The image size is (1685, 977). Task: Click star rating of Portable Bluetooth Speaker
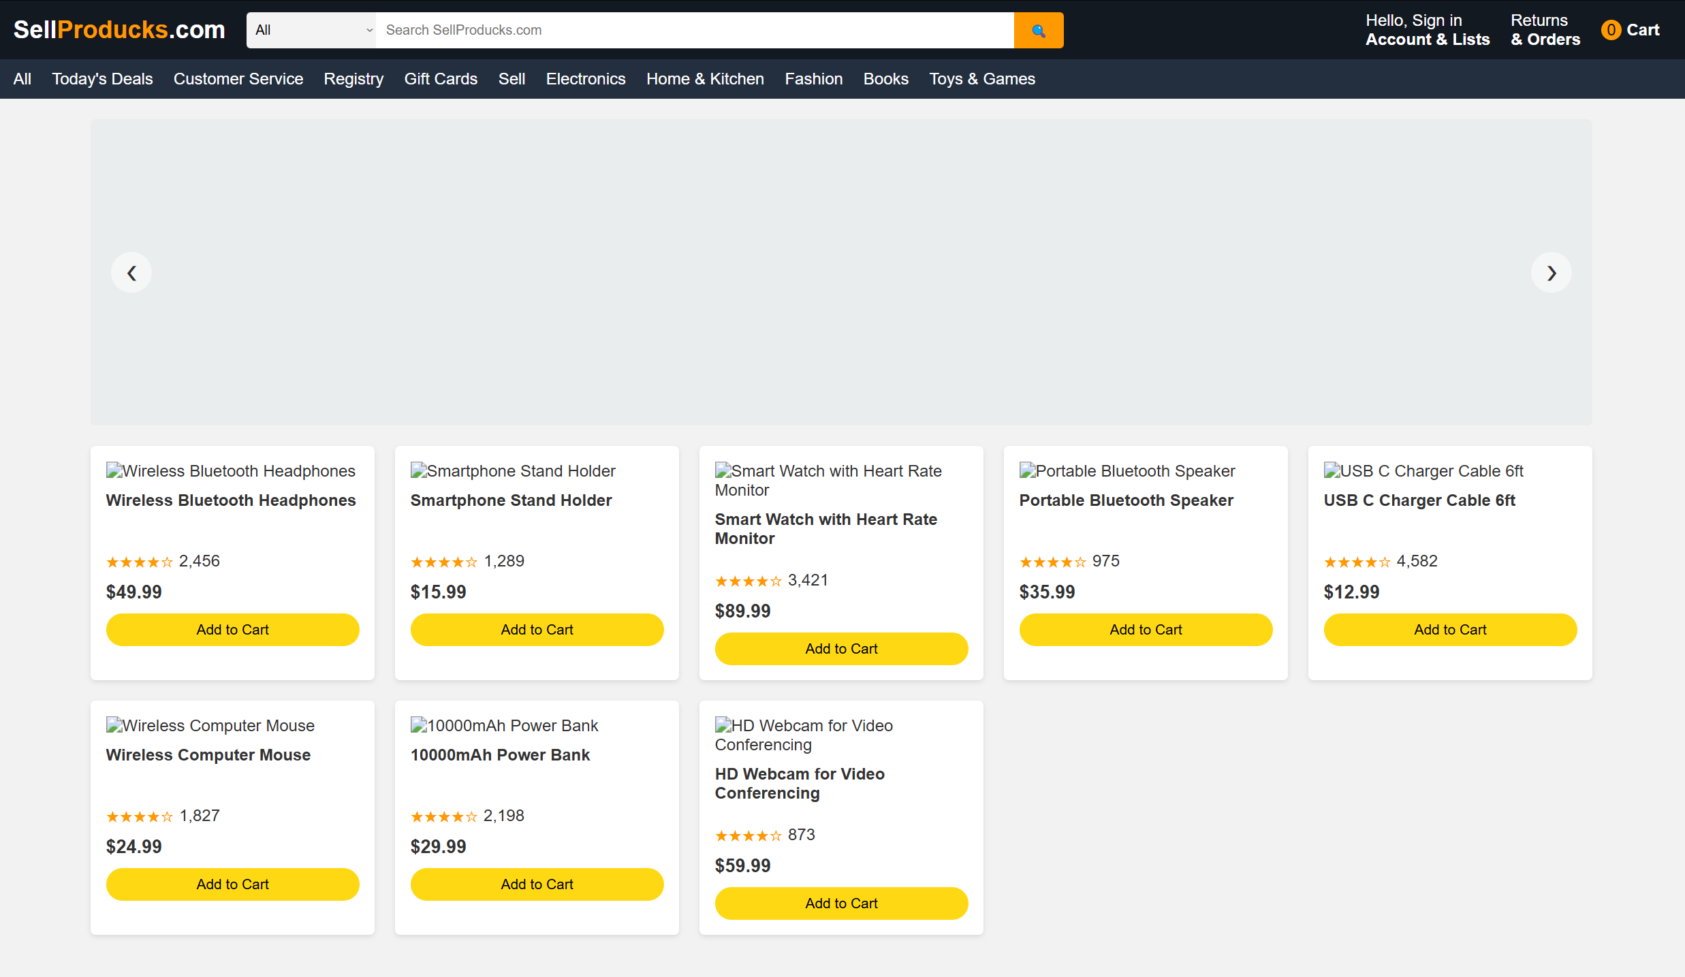(x=1052, y=562)
